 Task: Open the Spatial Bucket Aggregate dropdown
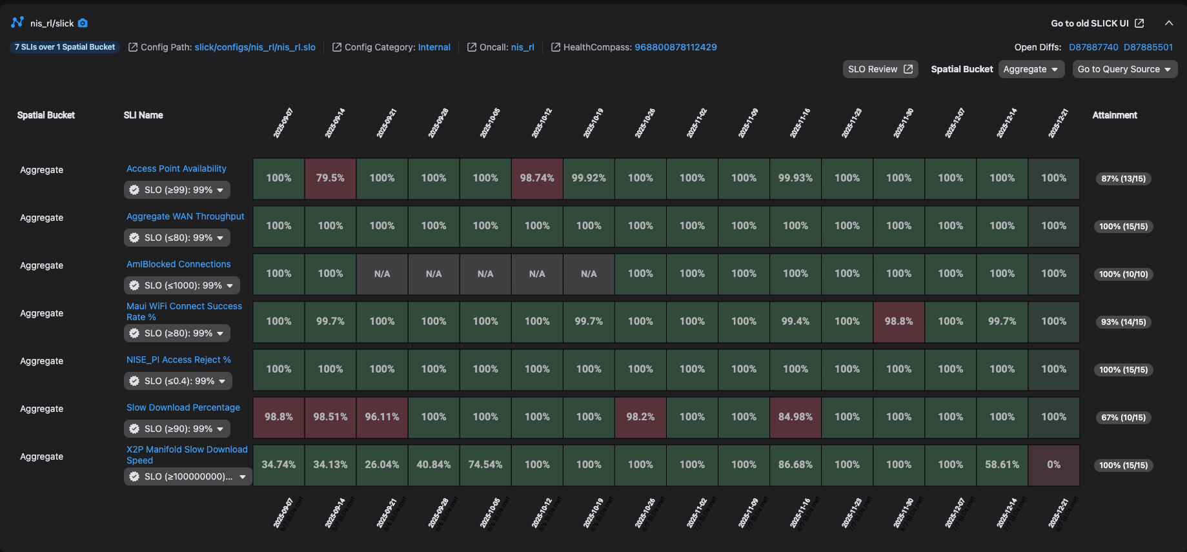pos(1031,69)
